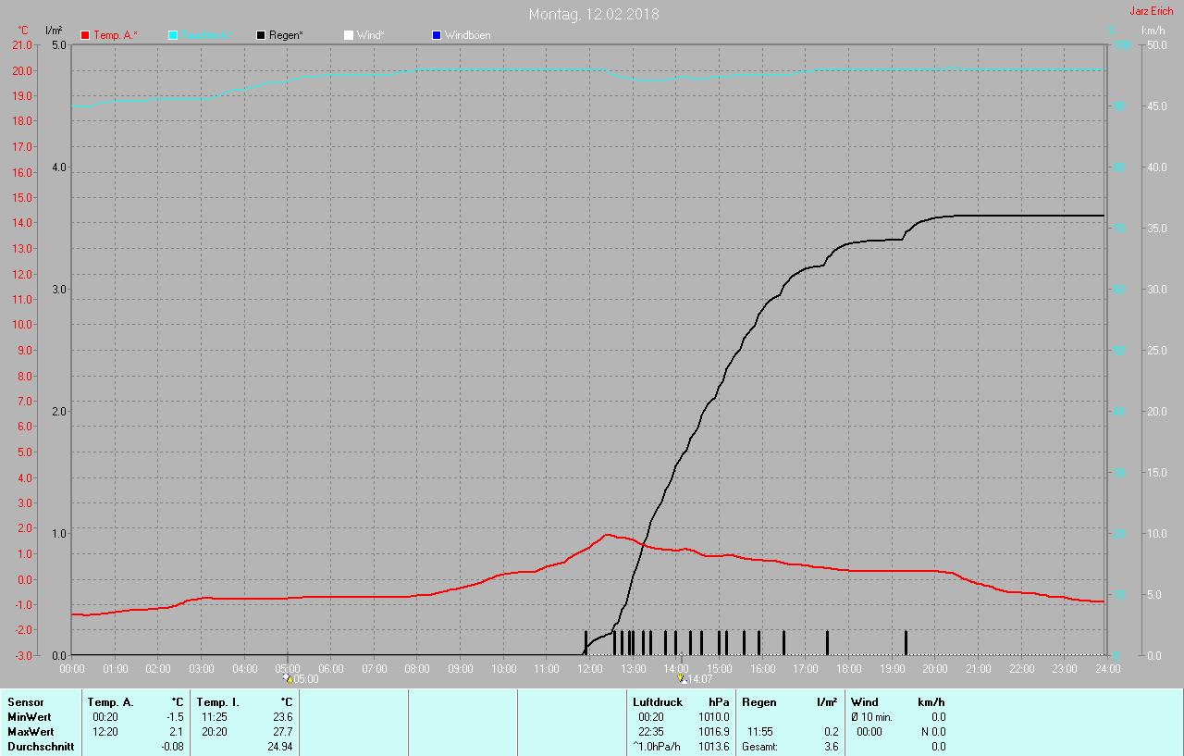
Task: Click the Temp. I. column header
Action: tap(218, 702)
